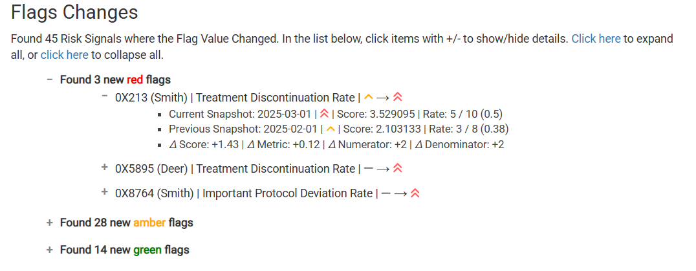This screenshot has width=696, height=271.
Task: Expand the 'Found 14 new green flags' section
Action: (x=50, y=250)
